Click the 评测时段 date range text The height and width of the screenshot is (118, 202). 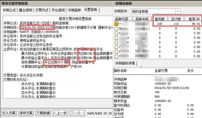(37, 27)
